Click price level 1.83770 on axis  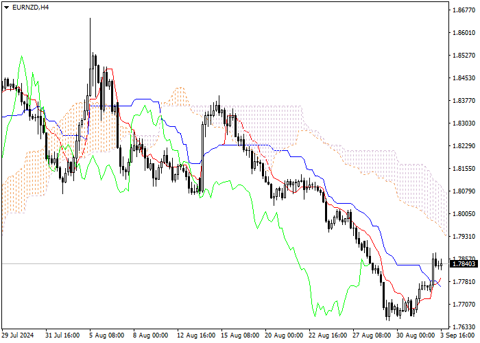[464, 101]
